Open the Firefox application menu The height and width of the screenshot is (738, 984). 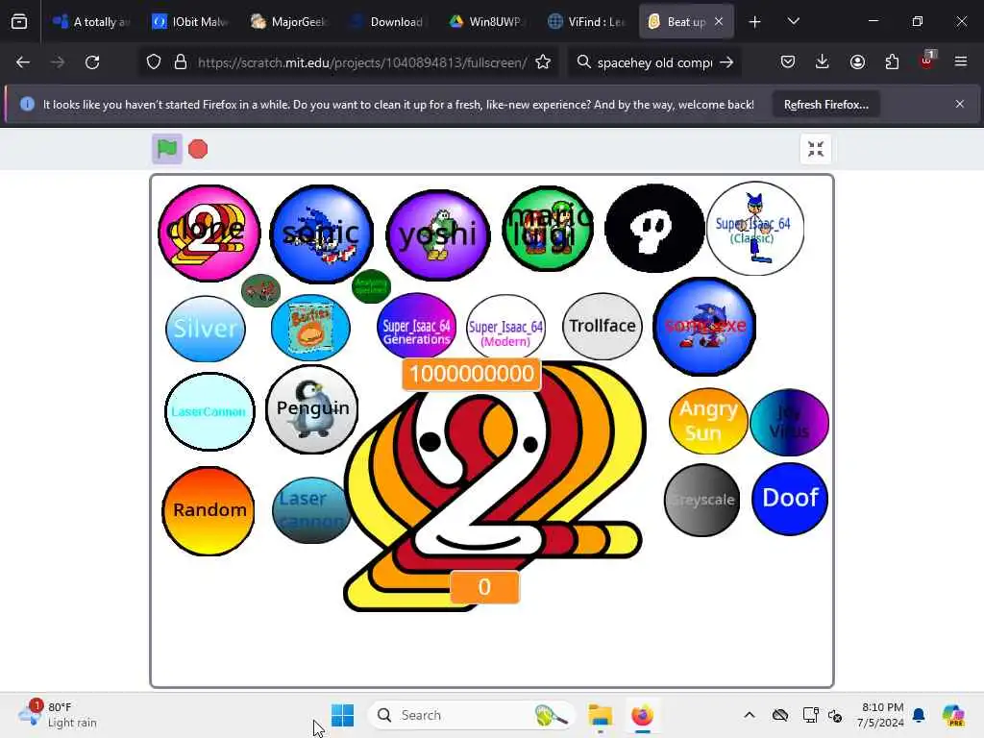point(961,62)
